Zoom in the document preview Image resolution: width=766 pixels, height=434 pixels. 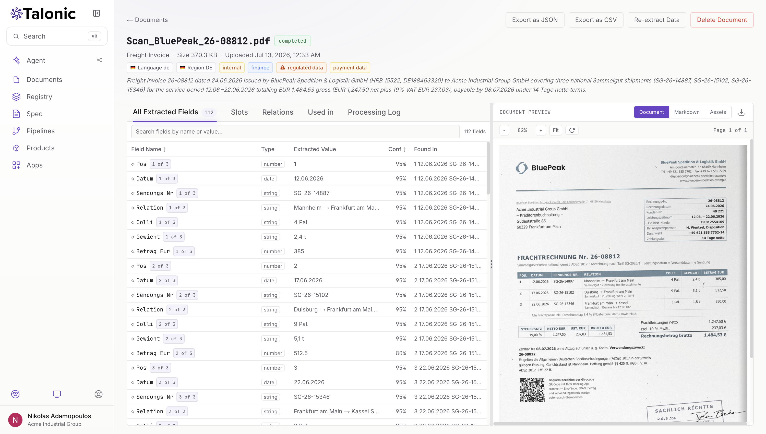541,130
